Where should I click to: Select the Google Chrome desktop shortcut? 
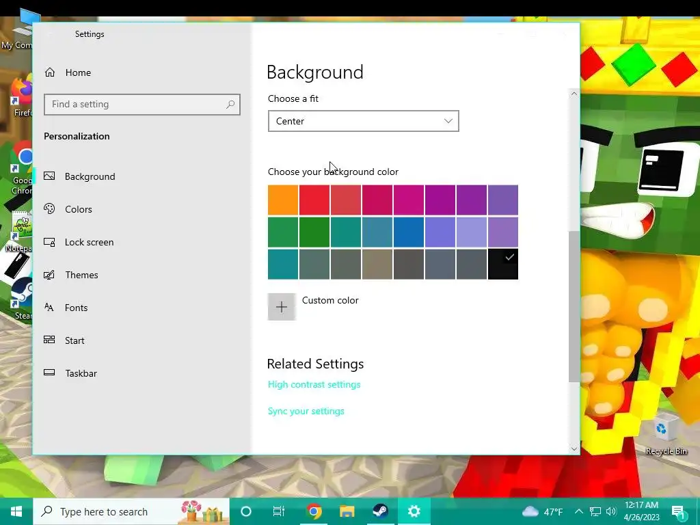21,169
